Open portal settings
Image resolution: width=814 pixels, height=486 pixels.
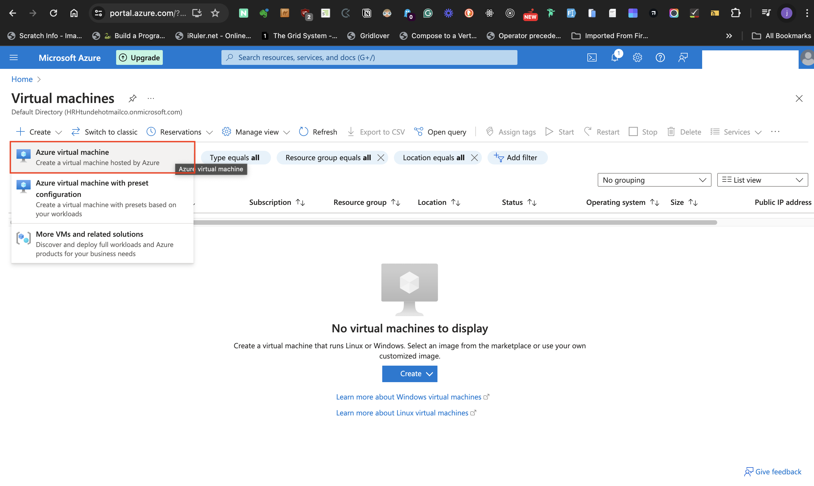[638, 57]
